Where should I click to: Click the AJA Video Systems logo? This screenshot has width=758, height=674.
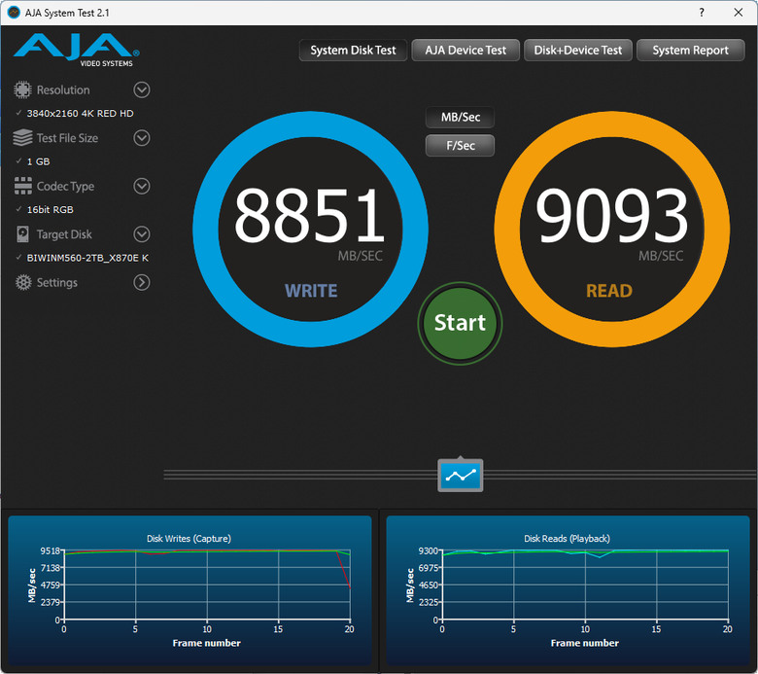pyautogui.click(x=77, y=50)
